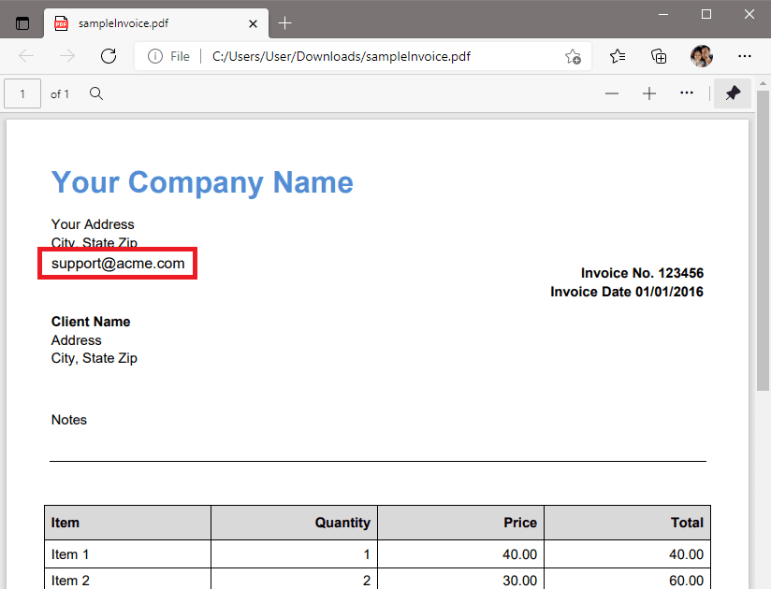Viewport: 771px width, 589px height.
Task: Click inside the page number field
Action: pos(22,93)
